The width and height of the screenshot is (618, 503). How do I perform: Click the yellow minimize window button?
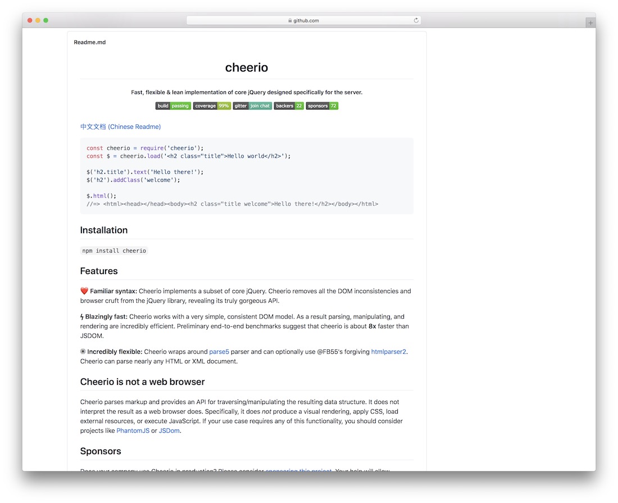(x=38, y=20)
